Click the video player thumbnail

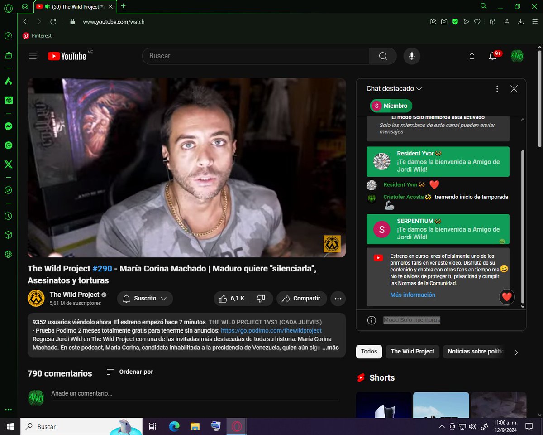186,168
